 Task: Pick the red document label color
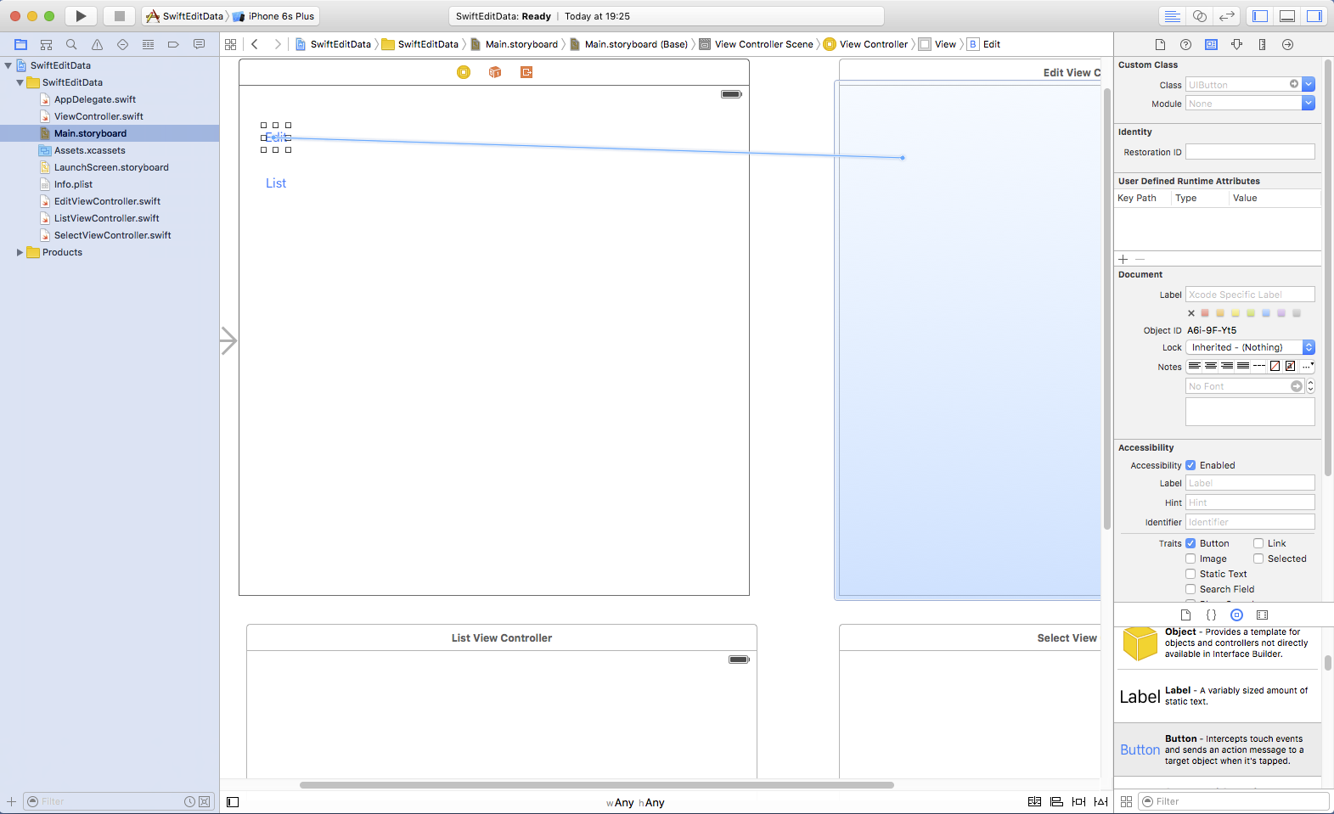pyautogui.click(x=1205, y=313)
